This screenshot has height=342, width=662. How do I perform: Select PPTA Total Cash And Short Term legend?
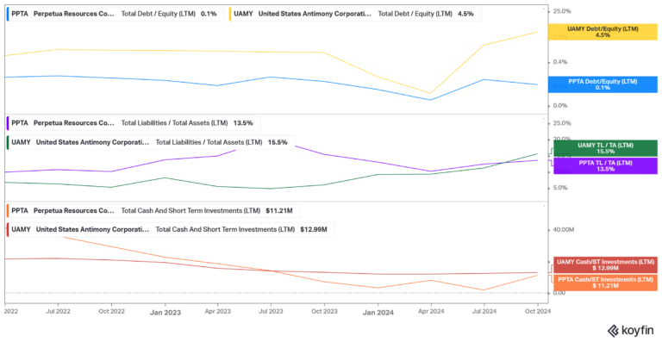153,210
